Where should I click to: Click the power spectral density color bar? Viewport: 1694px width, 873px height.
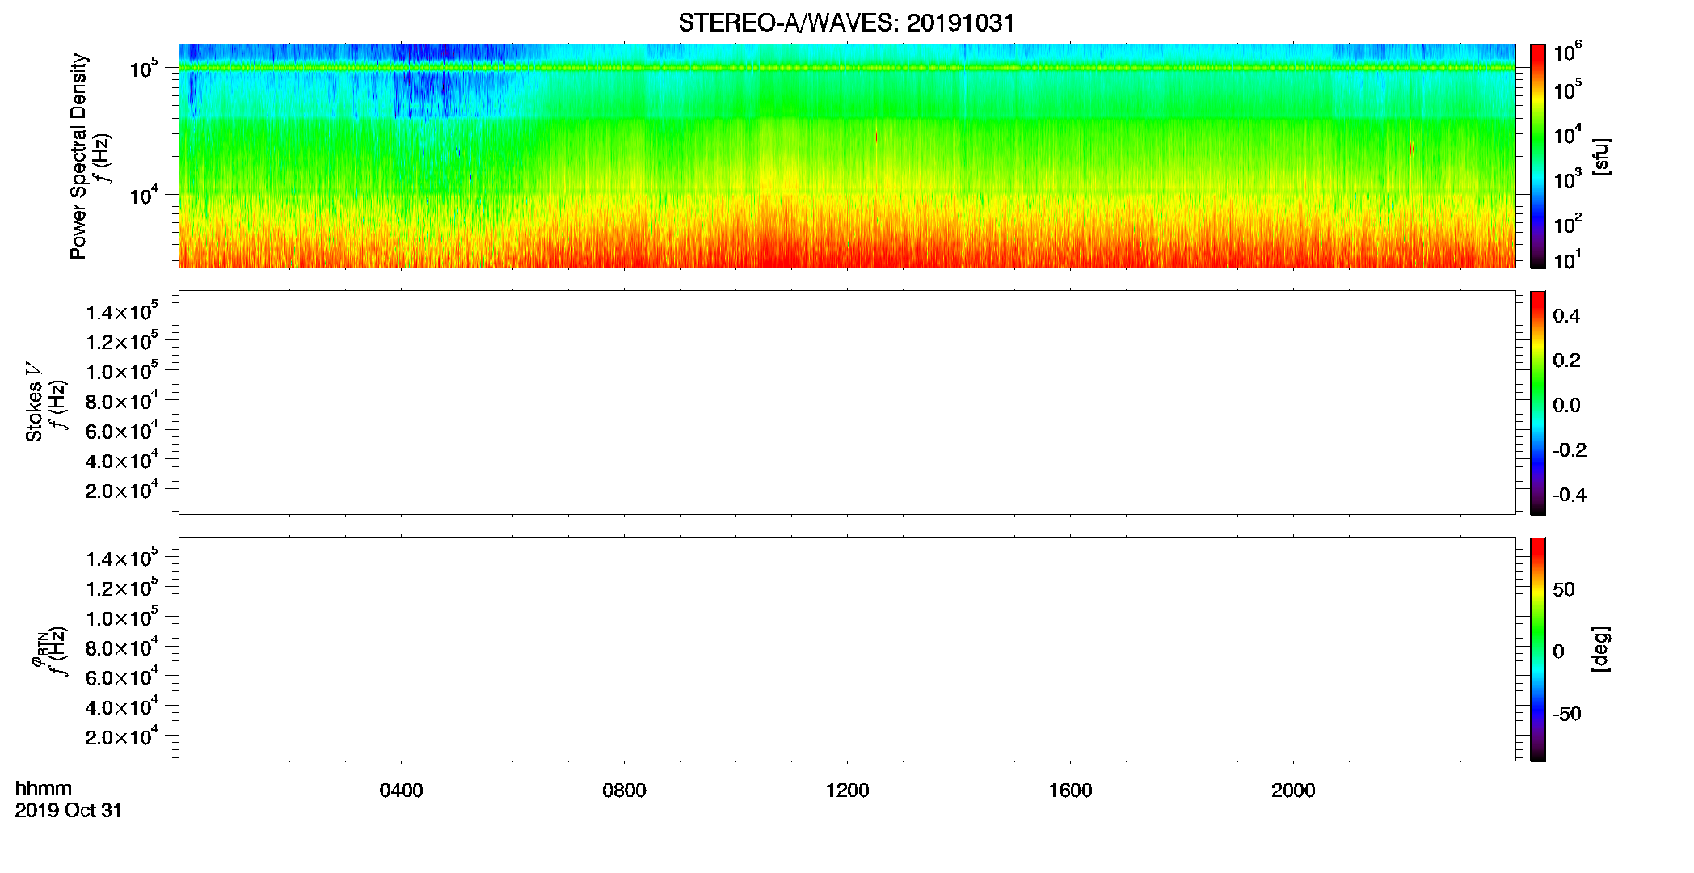click(1538, 156)
